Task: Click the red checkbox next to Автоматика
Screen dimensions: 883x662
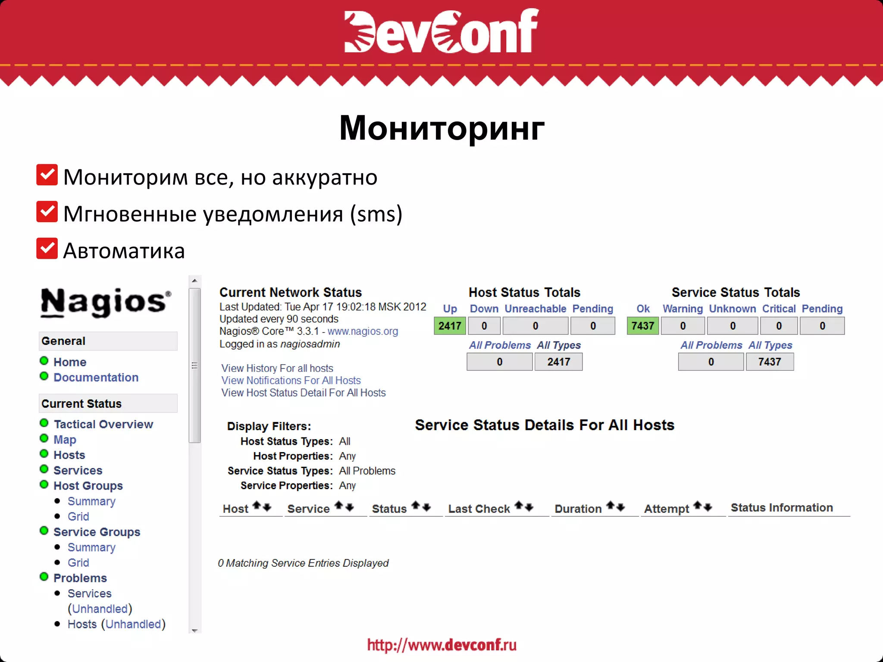Action: point(47,248)
